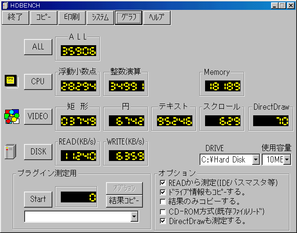
Task: Close the HDBENCH window
Action: click(290, 6)
